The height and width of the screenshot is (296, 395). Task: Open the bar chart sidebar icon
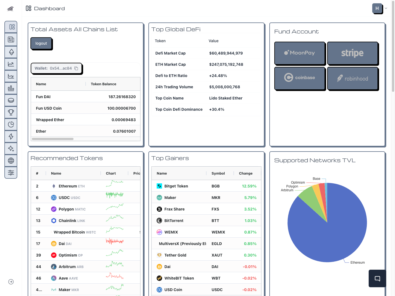tap(11, 88)
